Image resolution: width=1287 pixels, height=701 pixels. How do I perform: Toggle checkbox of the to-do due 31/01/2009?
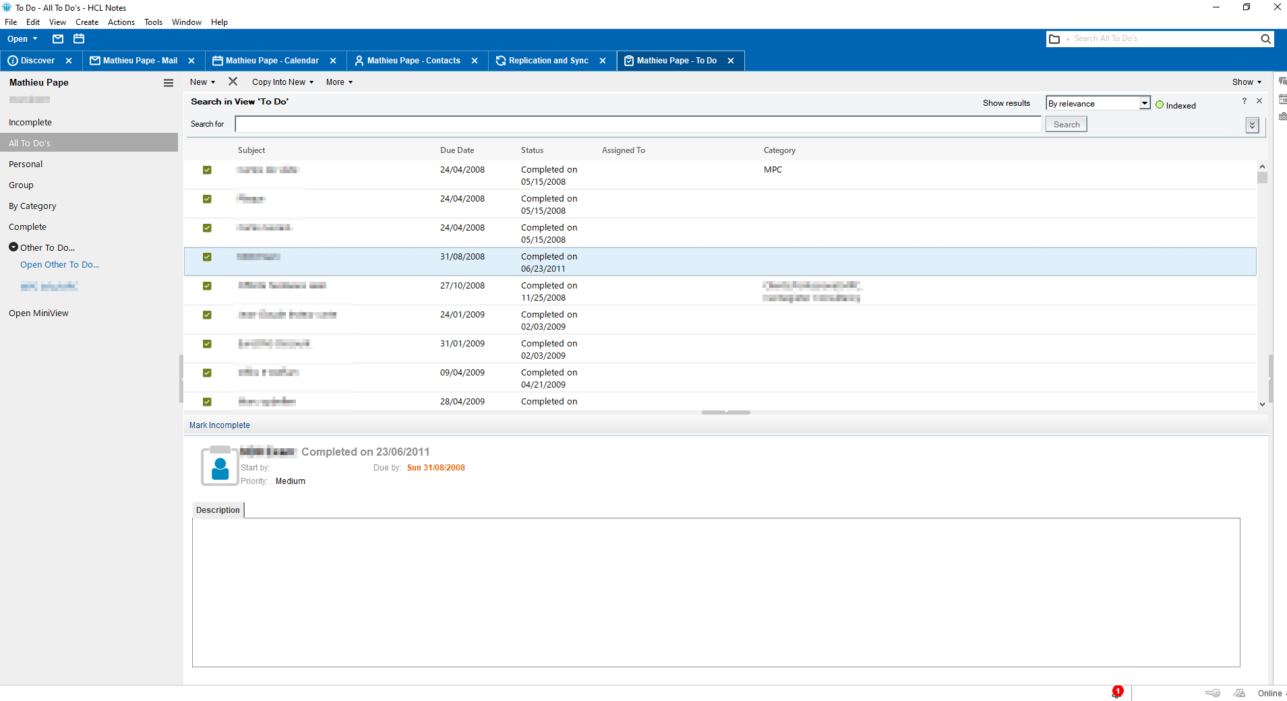point(207,344)
